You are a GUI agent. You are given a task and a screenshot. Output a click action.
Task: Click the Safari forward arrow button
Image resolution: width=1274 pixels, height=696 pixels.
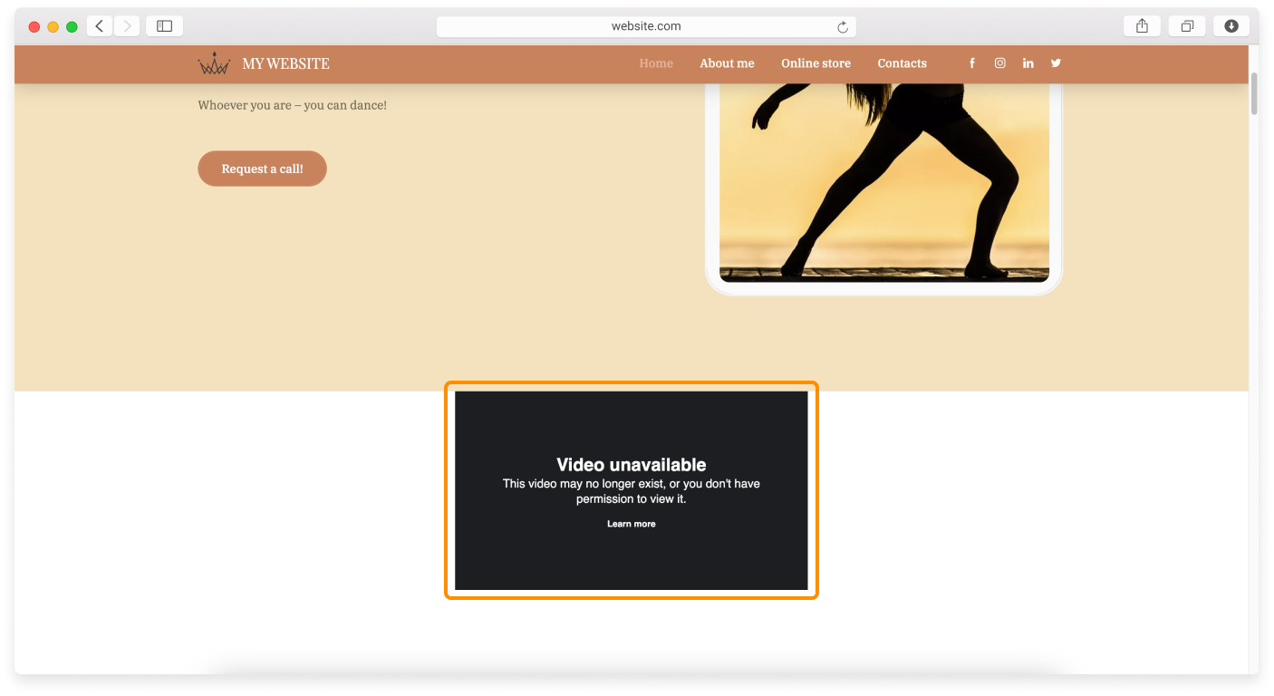(127, 26)
